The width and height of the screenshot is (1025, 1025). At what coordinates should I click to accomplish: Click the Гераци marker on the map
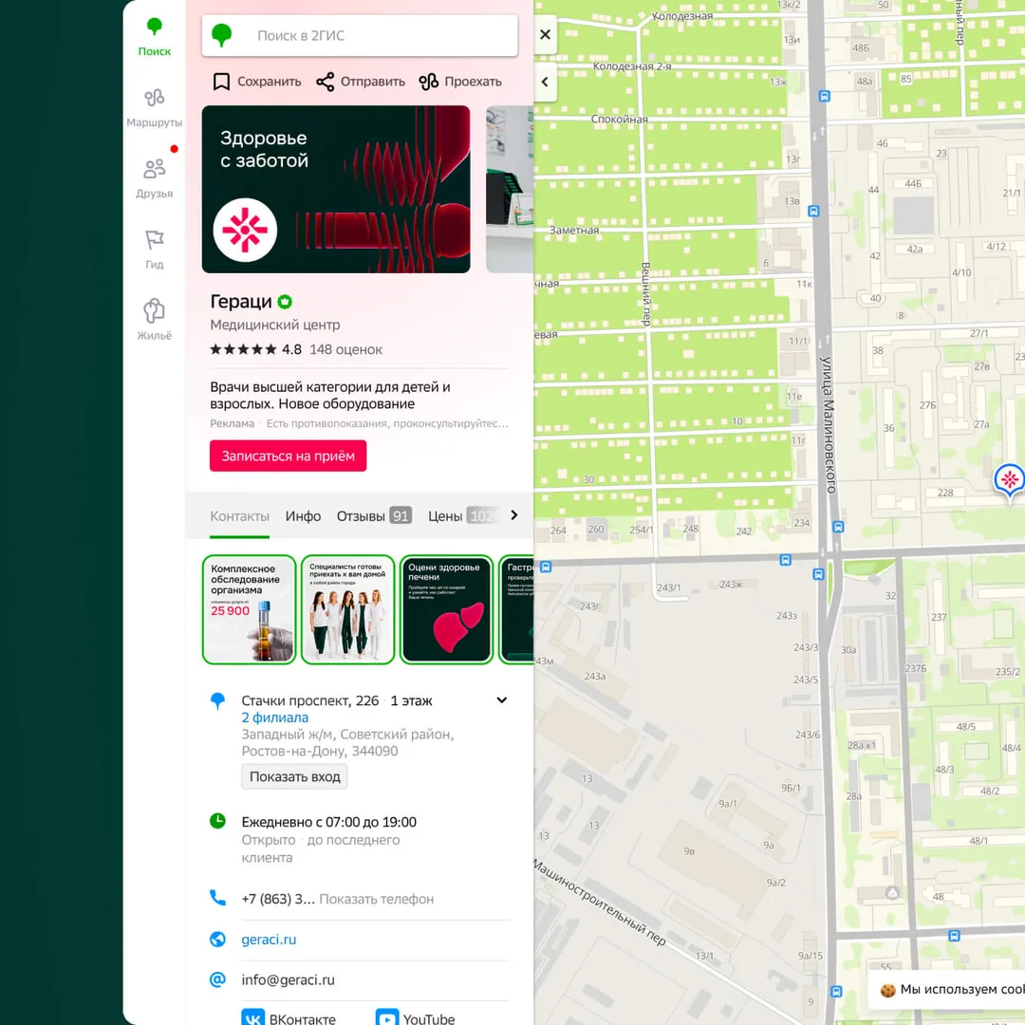[1009, 480]
